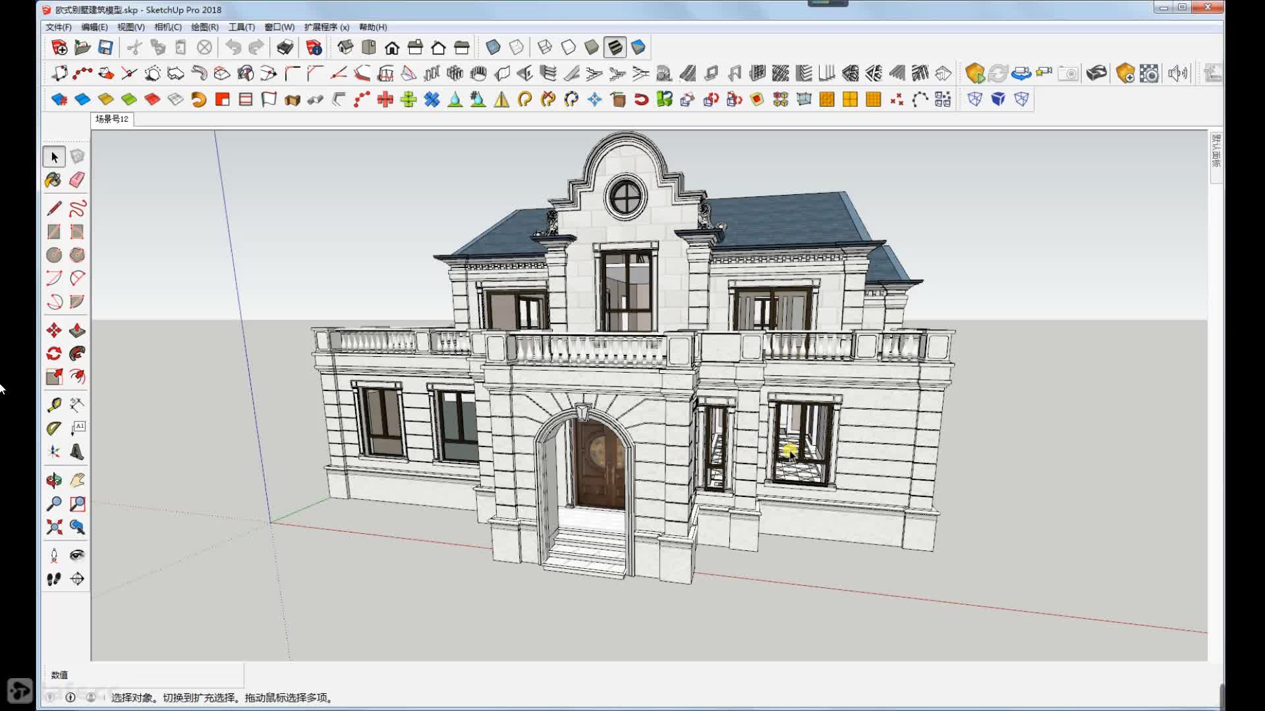Click the green plus plugin icon
This screenshot has height=711, width=1265.
click(x=408, y=99)
